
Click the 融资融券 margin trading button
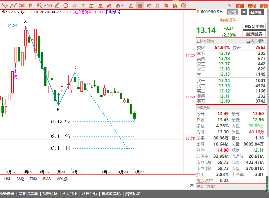point(254,34)
